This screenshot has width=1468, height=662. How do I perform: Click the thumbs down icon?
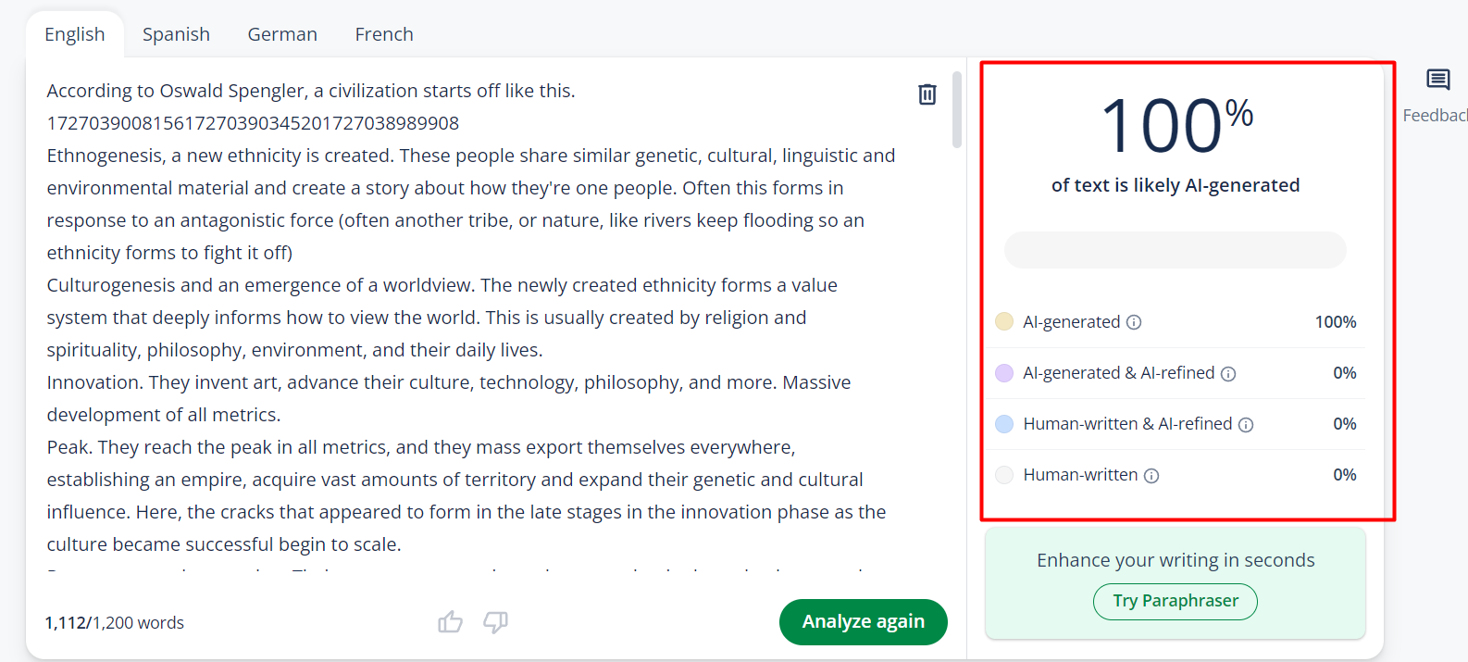495,622
